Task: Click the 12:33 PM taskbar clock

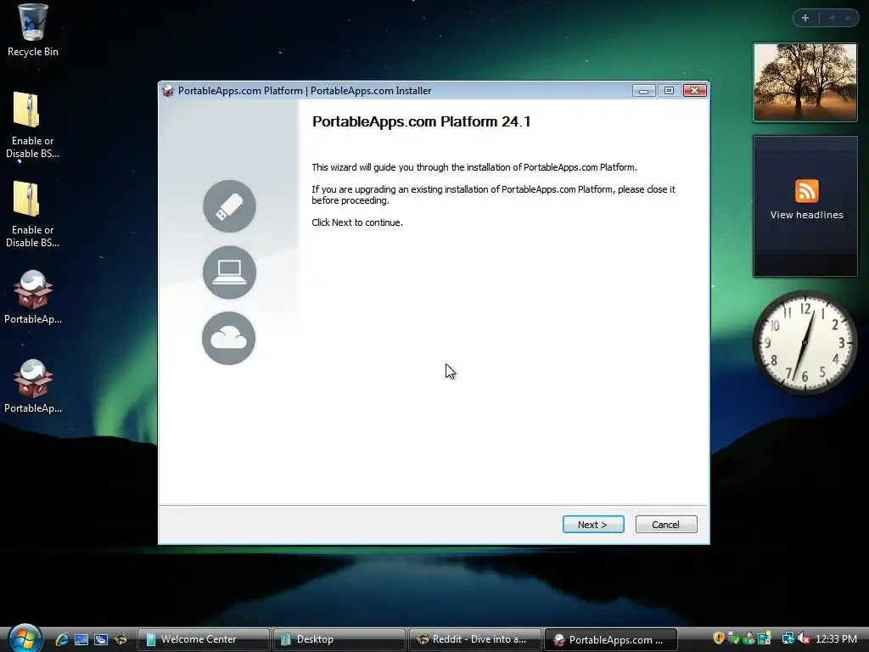Action: (836, 639)
